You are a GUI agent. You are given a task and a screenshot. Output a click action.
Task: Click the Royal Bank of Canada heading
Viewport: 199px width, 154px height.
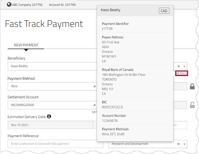[118, 69]
